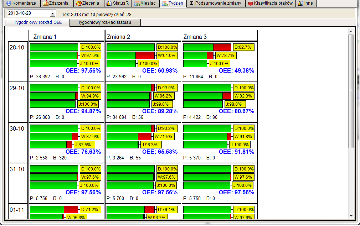The image size is (360, 226).
Task: Click the Zlecenia gear icon
Action: tap(79, 3)
